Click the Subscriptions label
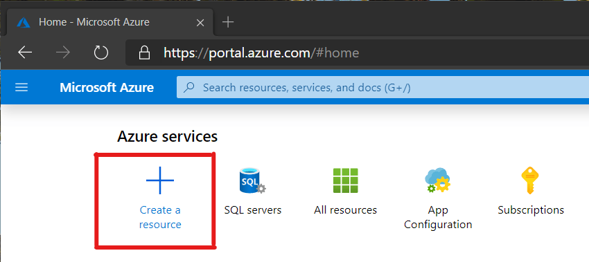This screenshot has width=589, height=262. click(531, 210)
